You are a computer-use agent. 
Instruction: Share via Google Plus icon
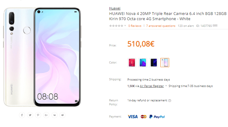click(x=46, y=115)
